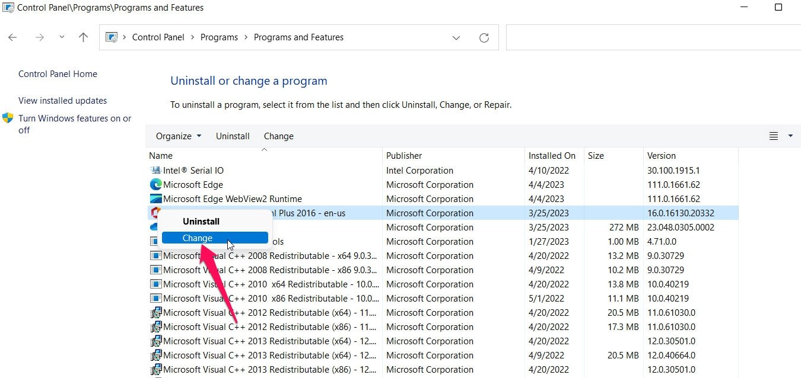
Task: Select Microsoft Edge WebView2 Runtime entry
Action: pyautogui.click(x=233, y=199)
